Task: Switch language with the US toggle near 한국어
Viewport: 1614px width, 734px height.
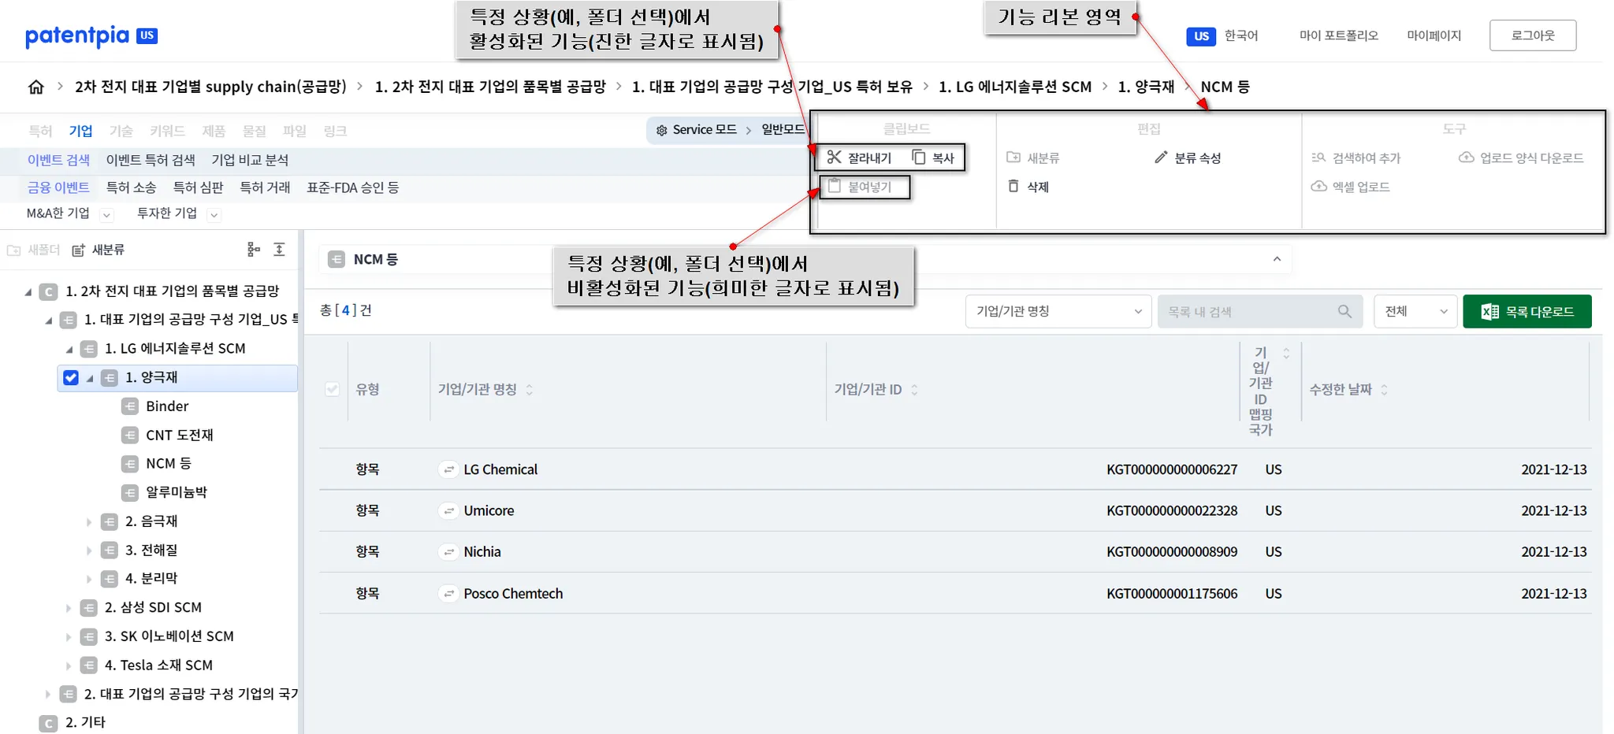Action: coord(1201,36)
